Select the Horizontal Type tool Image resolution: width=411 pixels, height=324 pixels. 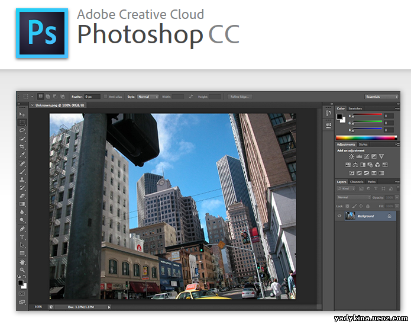pyautogui.click(x=22, y=237)
